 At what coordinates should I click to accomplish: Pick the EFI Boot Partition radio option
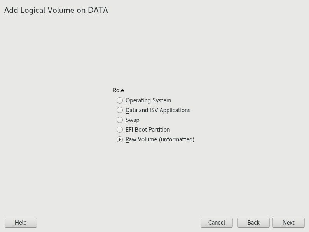point(120,130)
